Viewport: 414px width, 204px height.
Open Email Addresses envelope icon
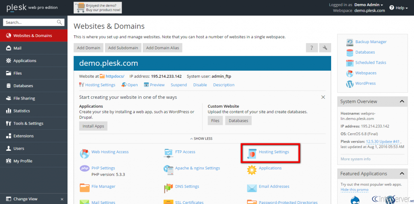tap(252, 188)
